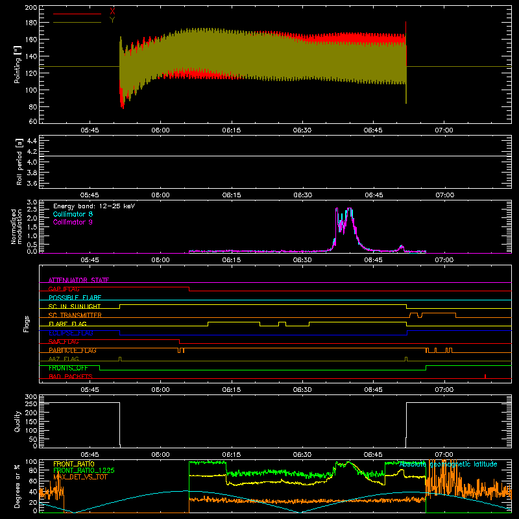Select the PARTICLE_FLAG label
Image resolution: width=519 pixels, height=519 pixels.
pyautogui.click(x=73, y=350)
